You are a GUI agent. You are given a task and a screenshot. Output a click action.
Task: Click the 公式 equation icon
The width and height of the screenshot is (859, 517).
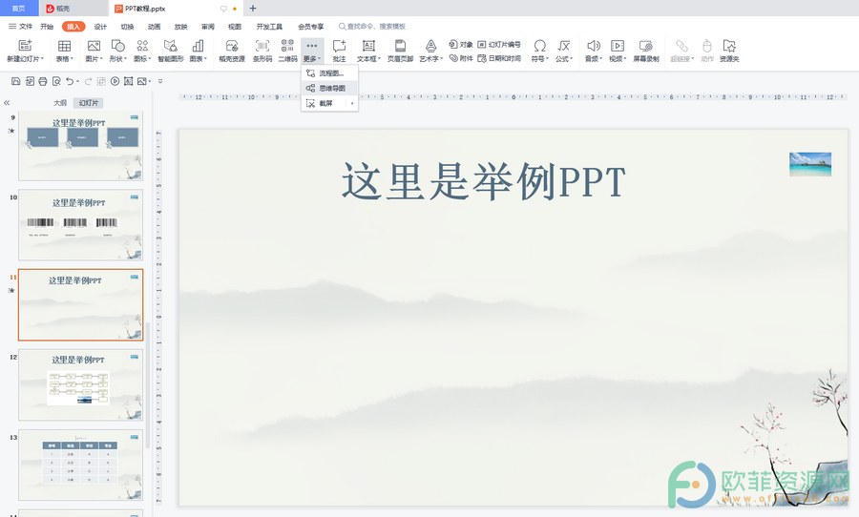(564, 46)
